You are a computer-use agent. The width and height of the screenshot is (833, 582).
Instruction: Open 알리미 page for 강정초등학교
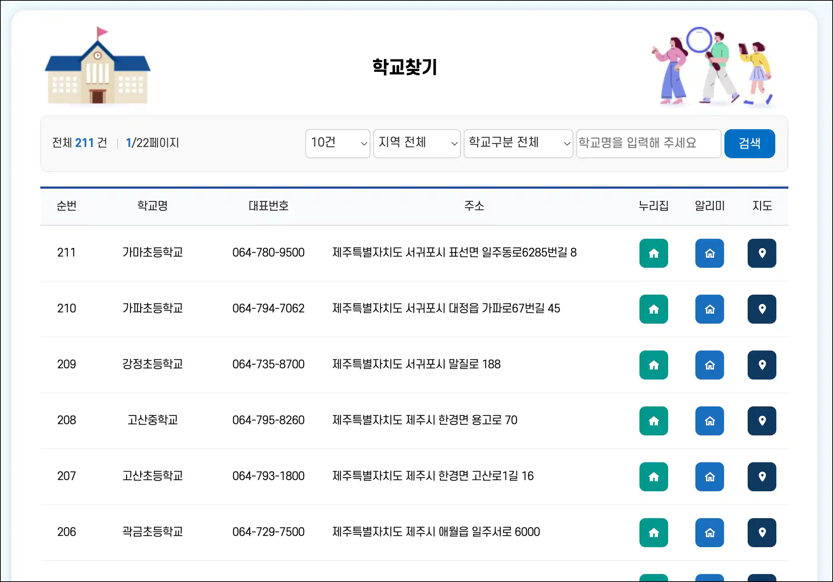tap(710, 365)
